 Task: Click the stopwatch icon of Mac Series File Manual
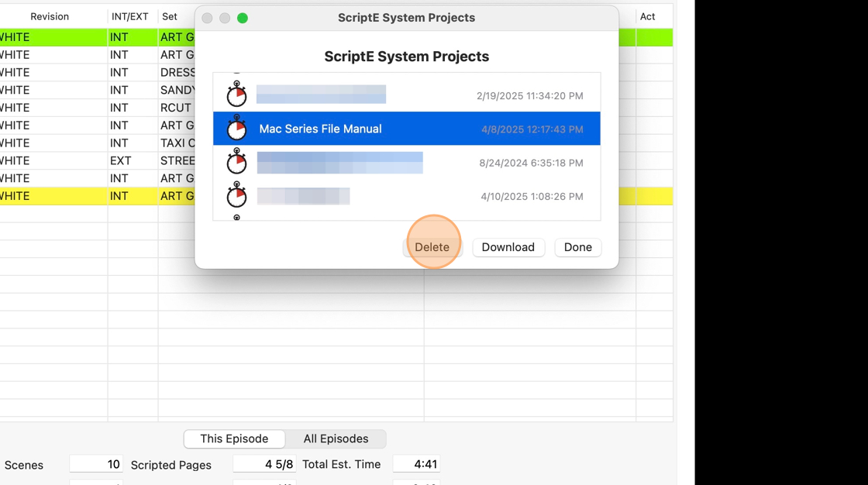(237, 128)
